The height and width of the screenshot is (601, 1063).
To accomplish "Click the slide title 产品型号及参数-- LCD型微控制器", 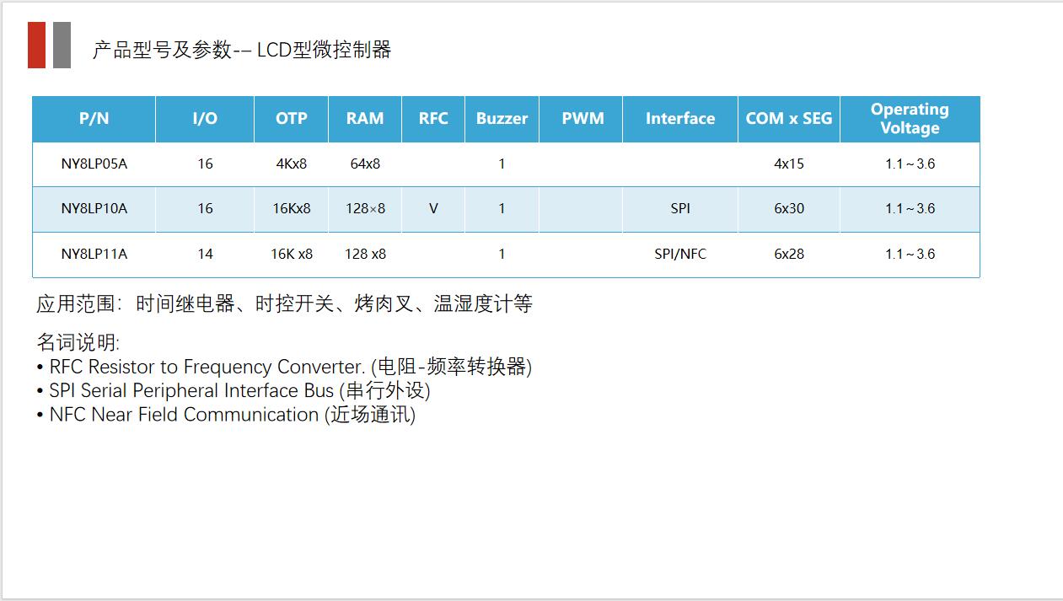I will click(242, 50).
